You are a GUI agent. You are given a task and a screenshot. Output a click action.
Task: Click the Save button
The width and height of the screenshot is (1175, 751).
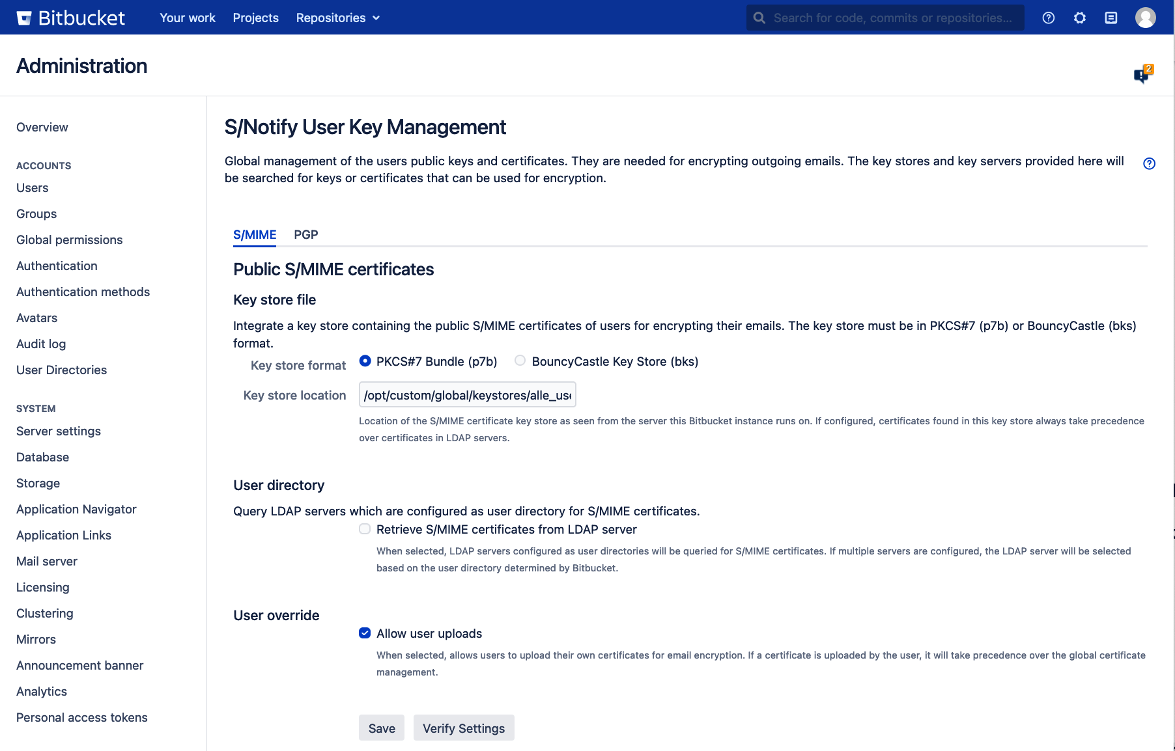tap(381, 728)
